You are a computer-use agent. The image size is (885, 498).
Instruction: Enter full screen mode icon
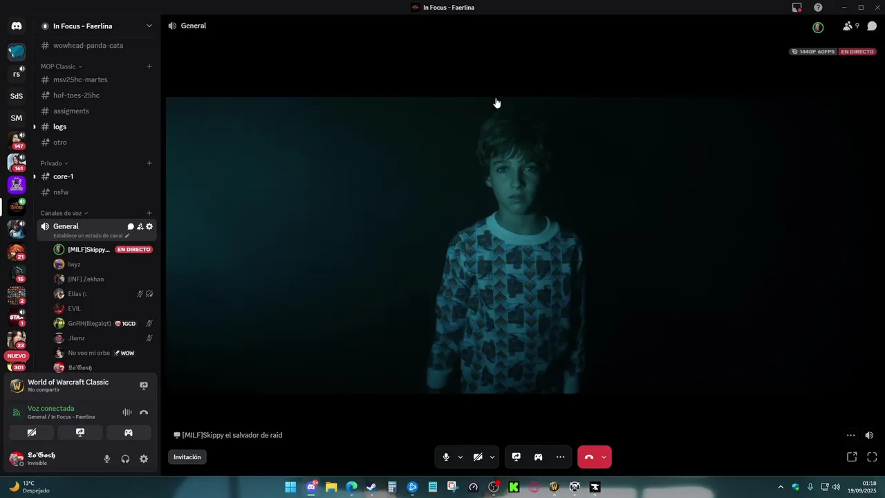(872, 457)
